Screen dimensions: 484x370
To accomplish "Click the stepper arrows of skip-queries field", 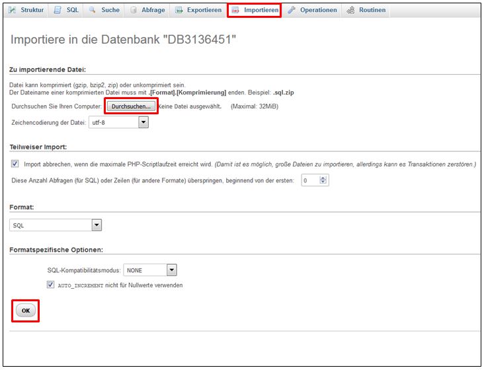I will pos(323,180).
